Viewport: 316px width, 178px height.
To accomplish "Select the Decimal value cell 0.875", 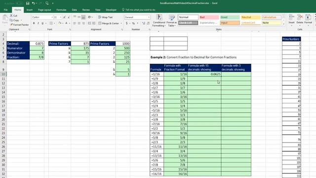I will point(37,44).
